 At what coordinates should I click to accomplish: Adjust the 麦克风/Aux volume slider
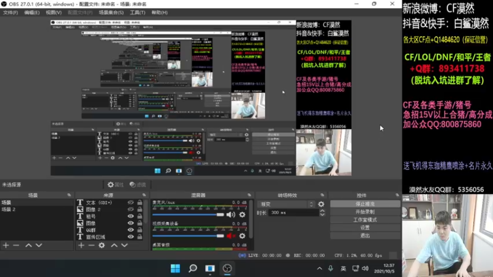[x=188, y=215]
